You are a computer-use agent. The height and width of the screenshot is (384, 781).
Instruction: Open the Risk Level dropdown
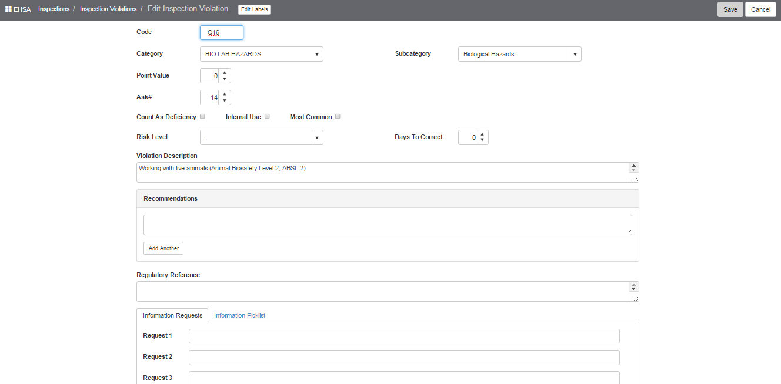(262, 137)
